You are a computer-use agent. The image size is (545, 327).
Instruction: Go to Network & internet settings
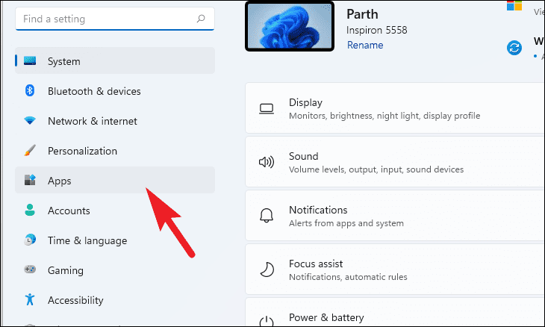pos(115,121)
